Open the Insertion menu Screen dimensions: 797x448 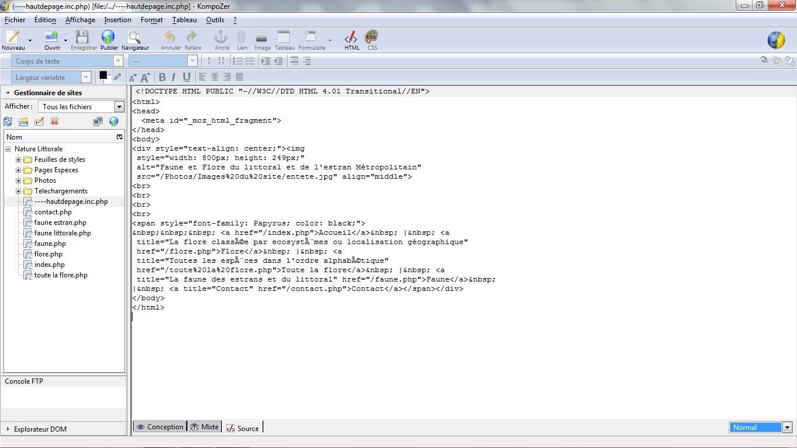pyautogui.click(x=117, y=20)
